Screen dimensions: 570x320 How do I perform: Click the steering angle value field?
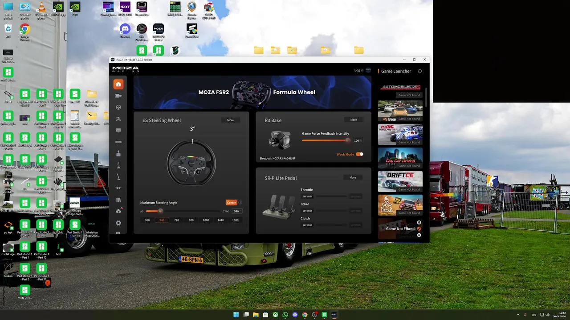coord(236,211)
